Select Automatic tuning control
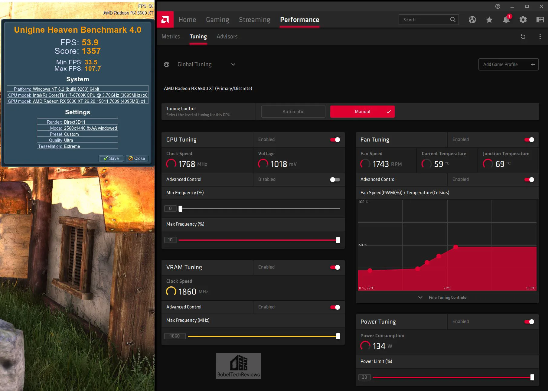 tap(293, 112)
